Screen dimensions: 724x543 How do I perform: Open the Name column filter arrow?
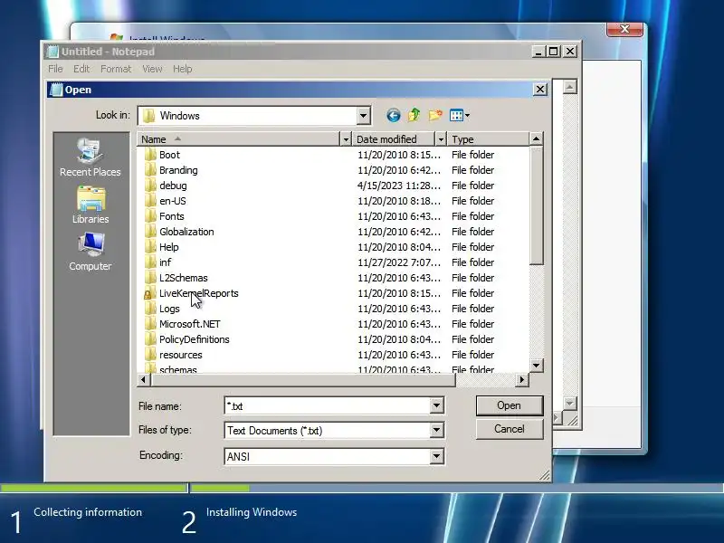click(x=346, y=139)
